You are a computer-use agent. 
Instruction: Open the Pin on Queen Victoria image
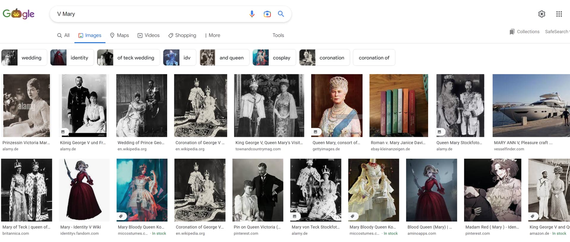tap(258, 190)
